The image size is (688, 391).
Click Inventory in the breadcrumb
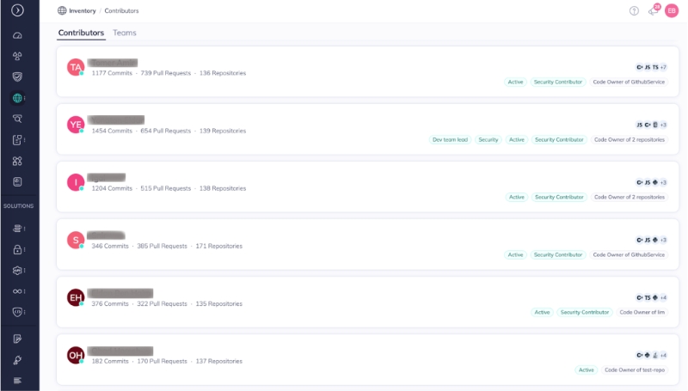(82, 11)
